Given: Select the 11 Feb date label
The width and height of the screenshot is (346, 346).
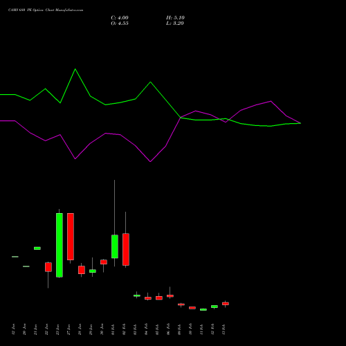Looking at the screenshot, I should 201,329.
